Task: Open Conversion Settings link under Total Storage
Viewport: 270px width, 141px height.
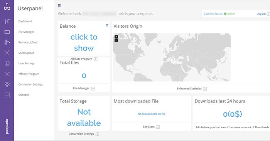Action: coord(81,134)
